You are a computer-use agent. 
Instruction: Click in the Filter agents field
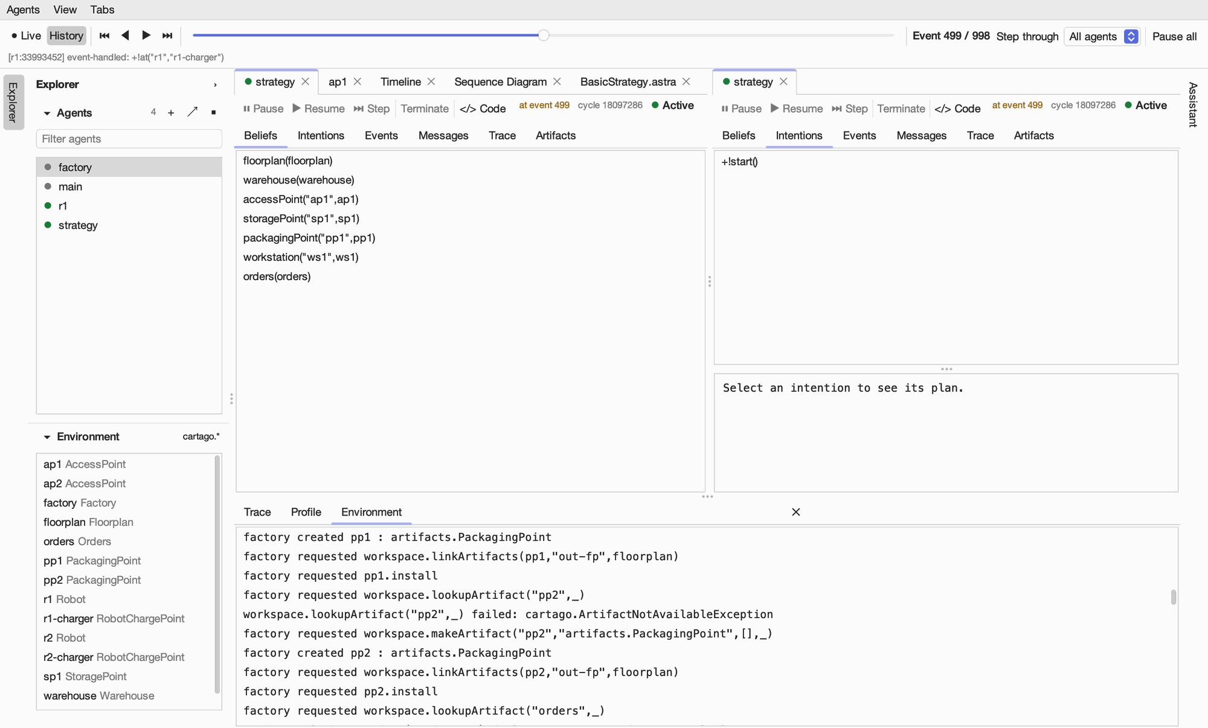(129, 139)
